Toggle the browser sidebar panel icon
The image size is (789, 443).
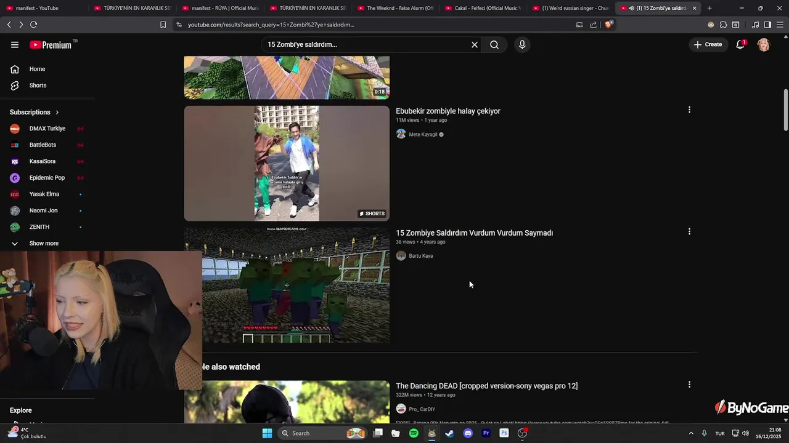tap(767, 25)
